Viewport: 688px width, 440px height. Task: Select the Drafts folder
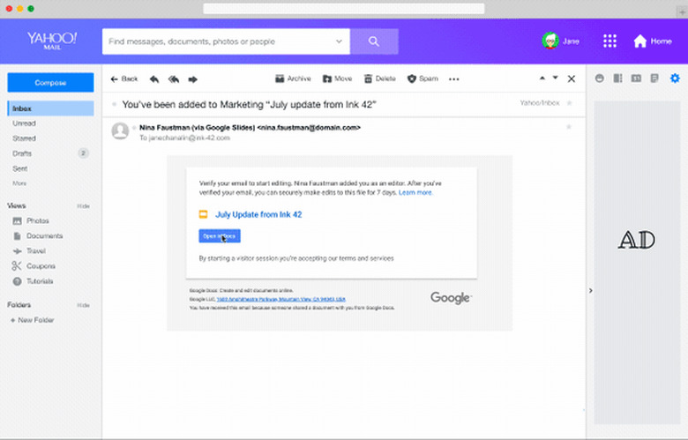[x=25, y=153]
